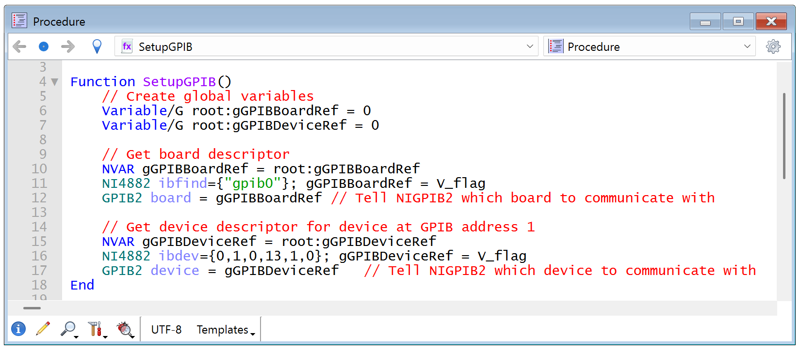Click the forward navigation arrow
This screenshot has width=800, height=351.
point(68,46)
